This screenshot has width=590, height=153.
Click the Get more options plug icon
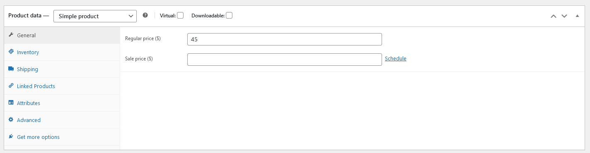point(11,137)
